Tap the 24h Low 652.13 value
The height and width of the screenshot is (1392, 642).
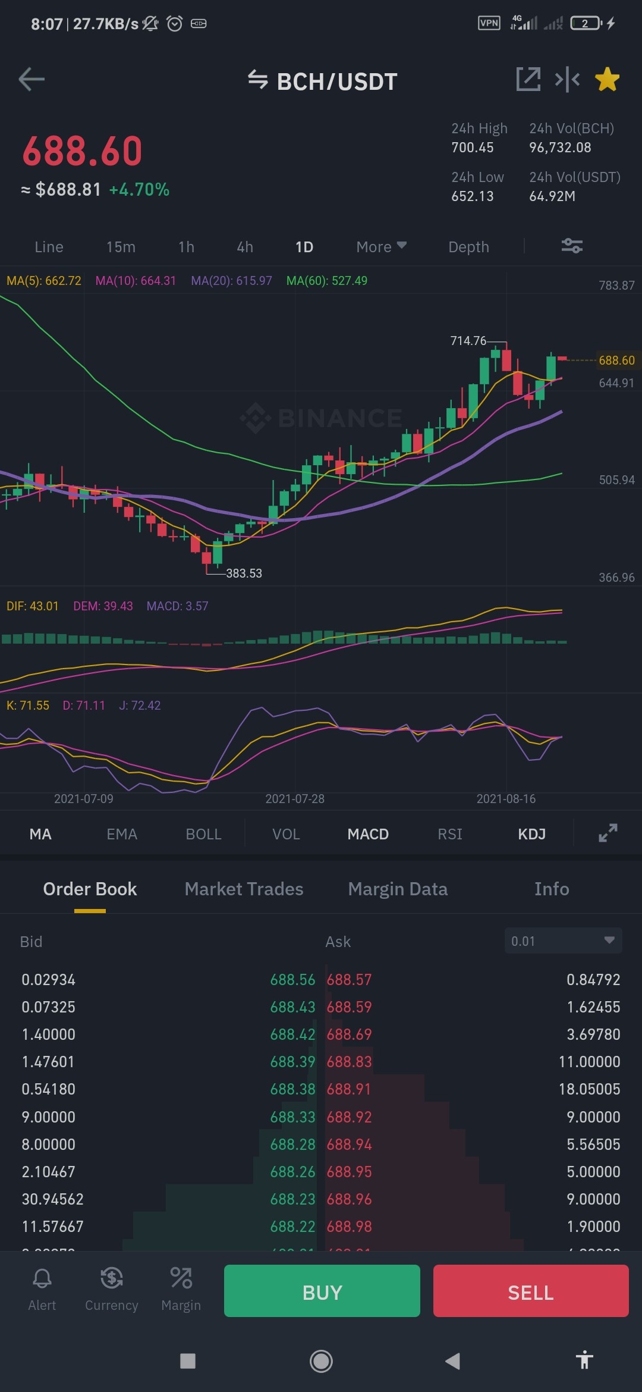tap(473, 196)
